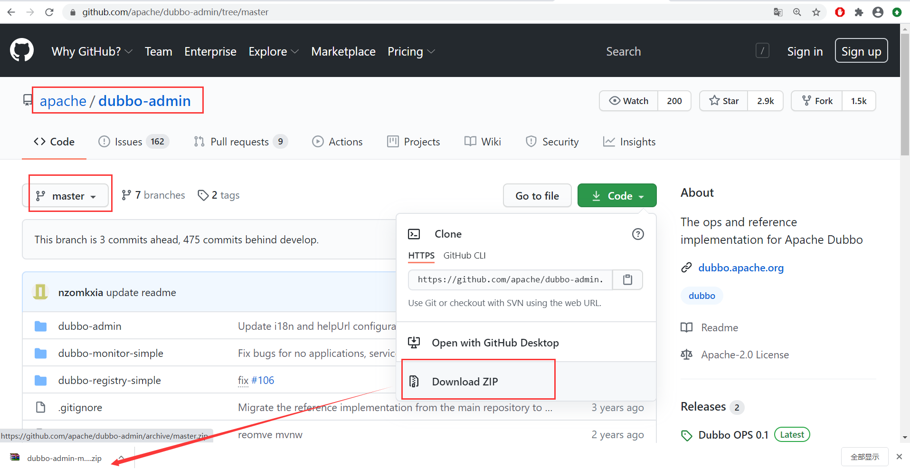The height and width of the screenshot is (470, 910).
Task: Copy the clone URL with clipboard icon
Action: tap(627, 279)
